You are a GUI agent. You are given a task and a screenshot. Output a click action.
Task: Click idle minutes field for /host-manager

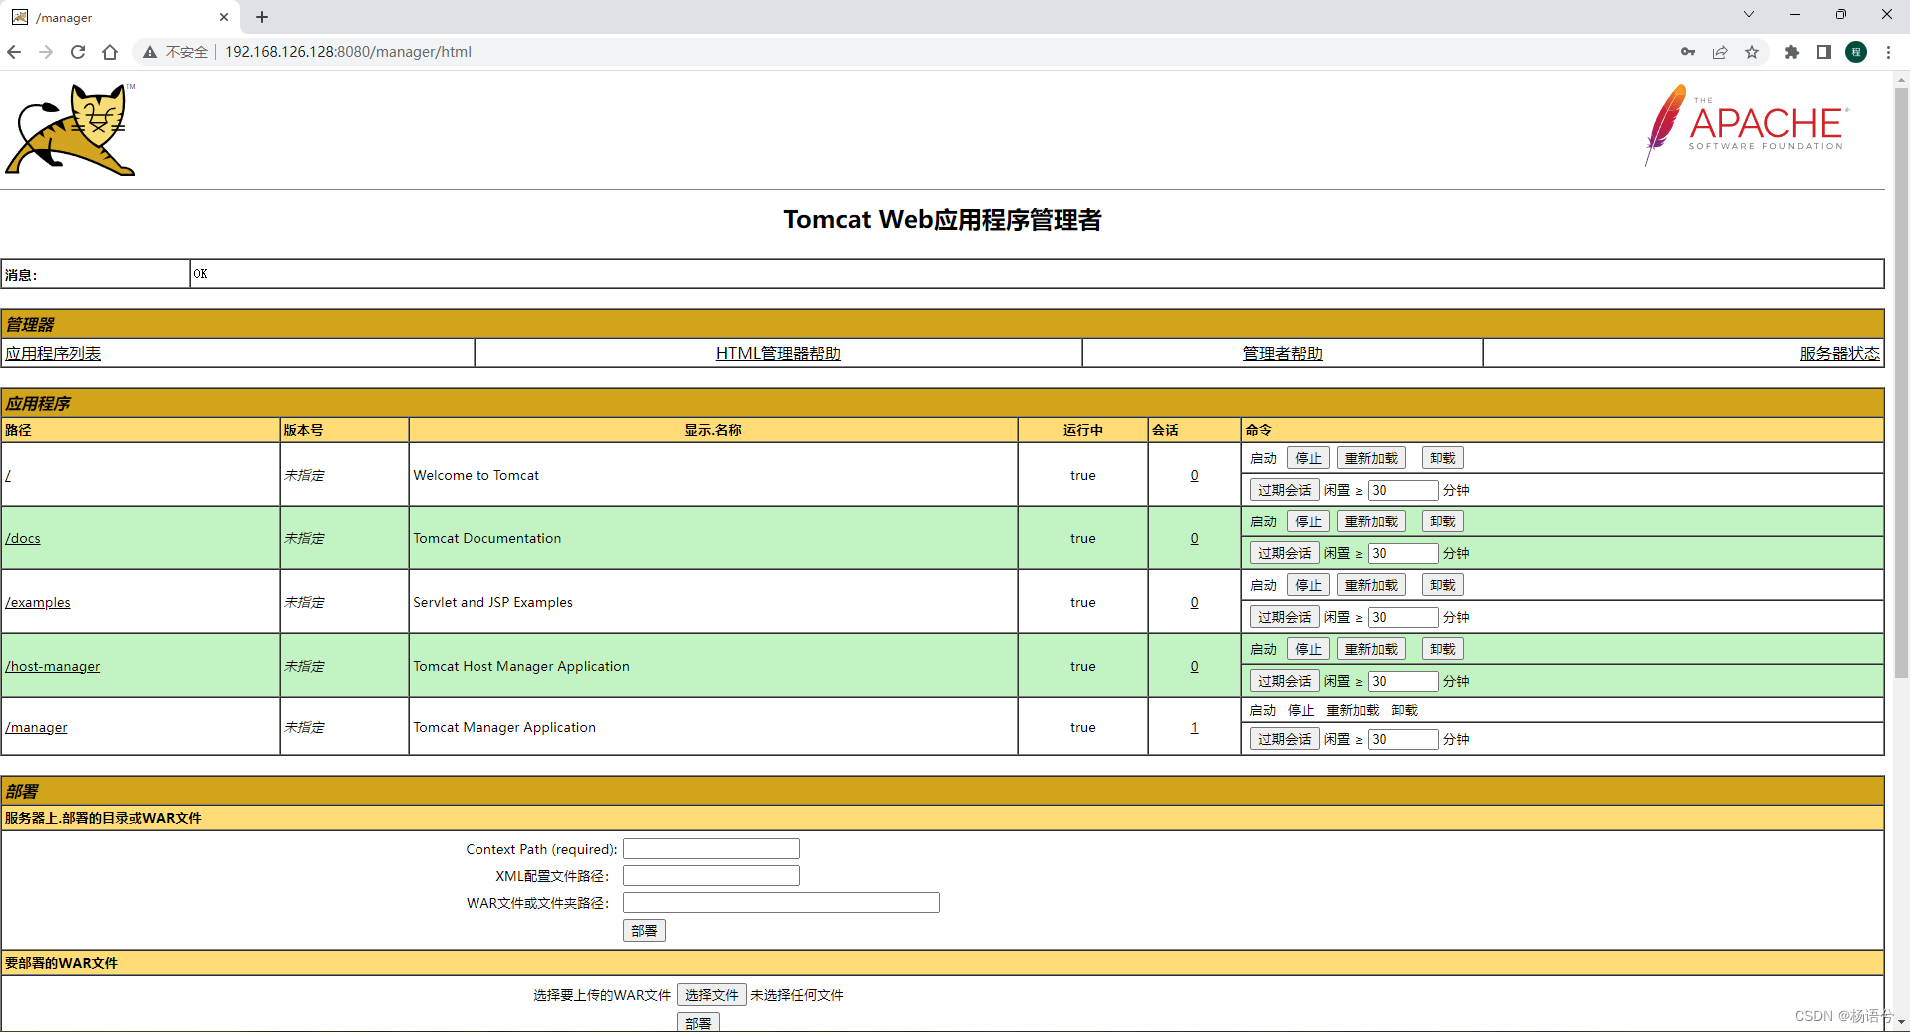(1403, 681)
